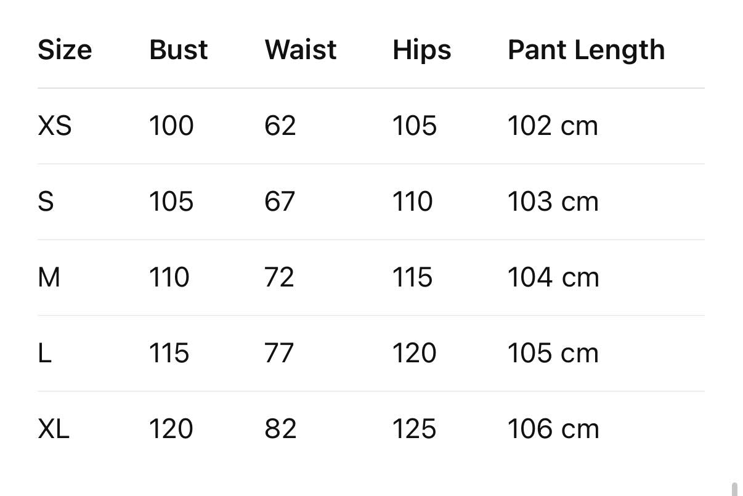Select the M size row label

(49, 277)
